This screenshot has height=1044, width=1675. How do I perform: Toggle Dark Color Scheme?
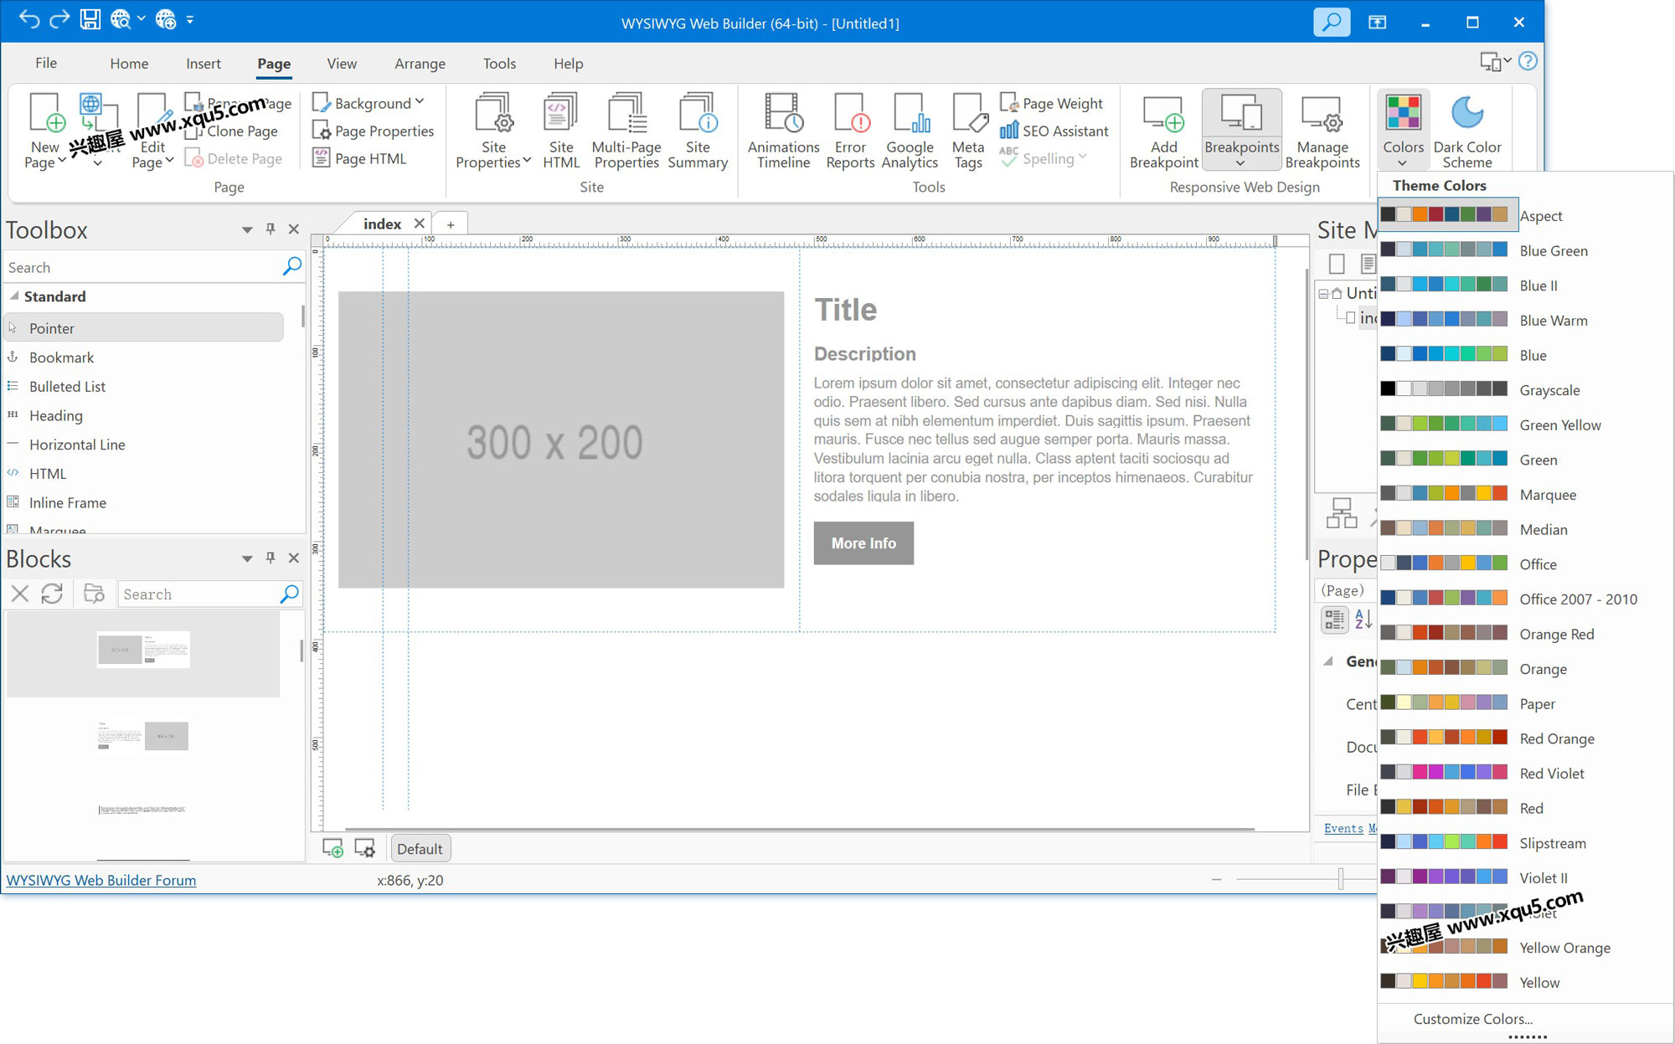click(1467, 131)
